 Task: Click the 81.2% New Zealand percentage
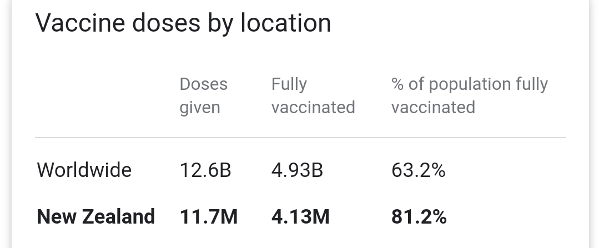click(419, 217)
